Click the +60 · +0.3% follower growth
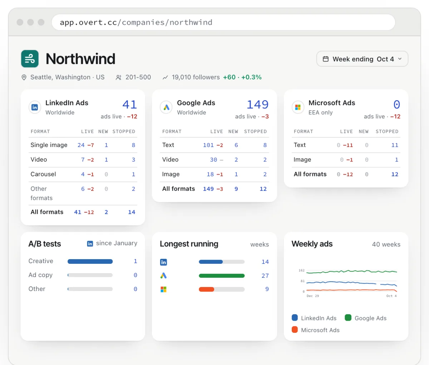 click(242, 77)
